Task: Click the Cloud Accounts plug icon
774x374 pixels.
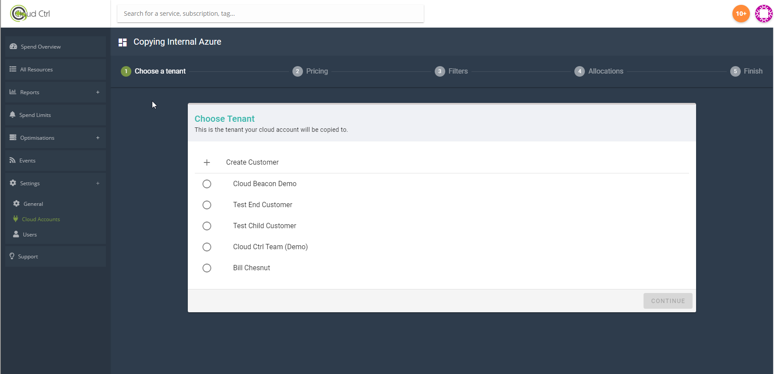Action: coord(16,219)
